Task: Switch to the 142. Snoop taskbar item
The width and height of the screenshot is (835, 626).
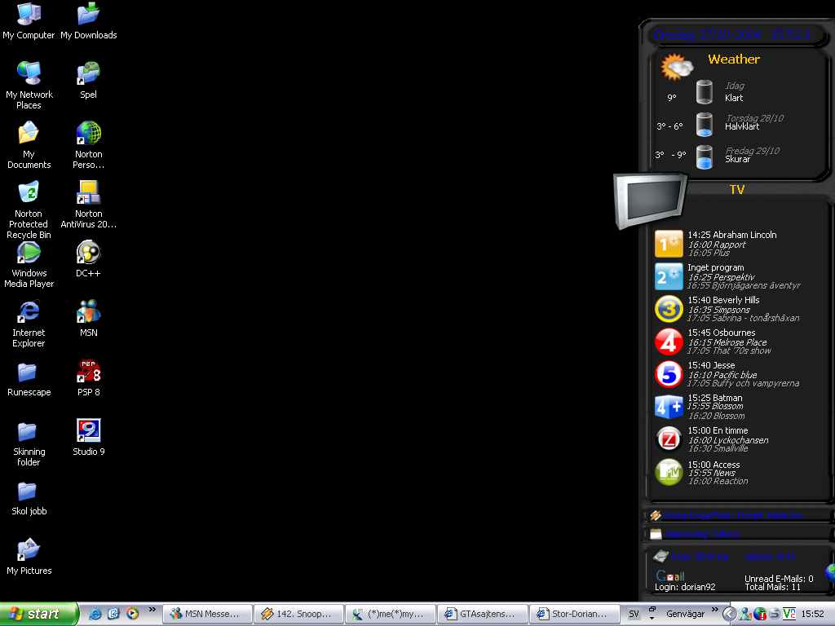Action: 298,614
